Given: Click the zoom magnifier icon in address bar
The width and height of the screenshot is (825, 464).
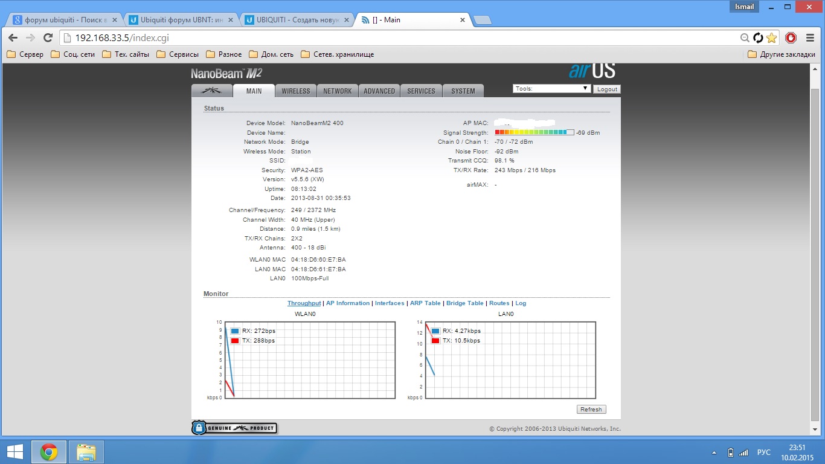Looking at the screenshot, I should click(x=745, y=38).
